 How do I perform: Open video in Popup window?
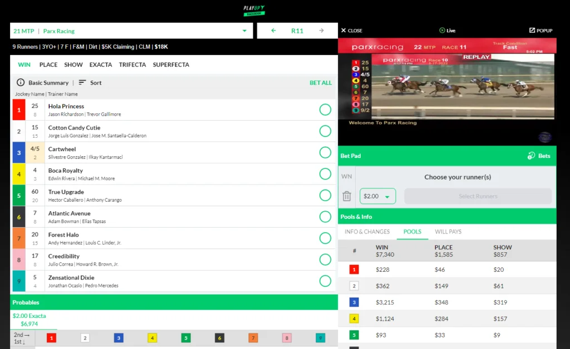tap(540, 31)
